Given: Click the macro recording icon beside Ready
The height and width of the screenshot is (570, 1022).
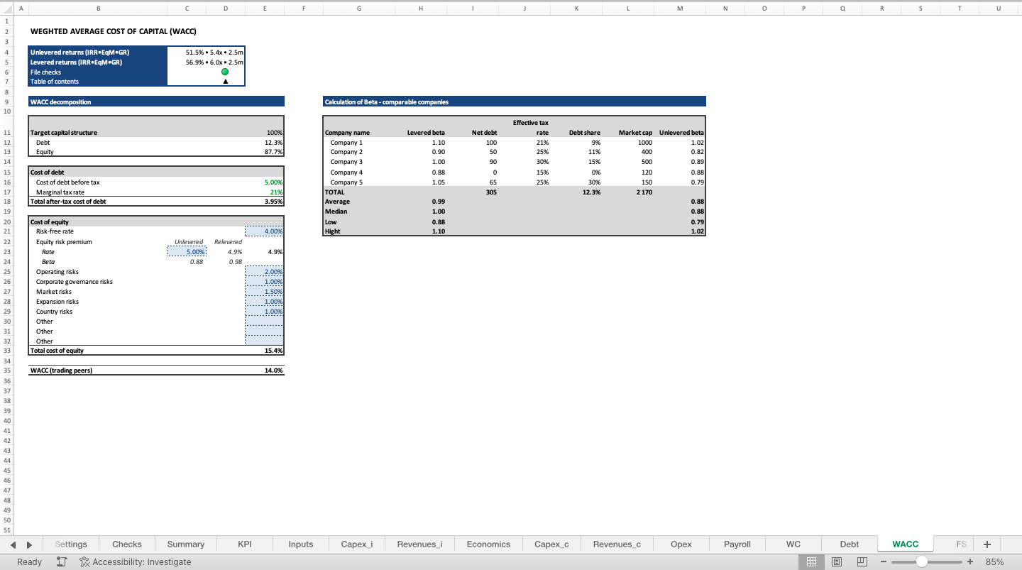Looking at the screenshot, I should pyautogui.click(x=61, y=561).
